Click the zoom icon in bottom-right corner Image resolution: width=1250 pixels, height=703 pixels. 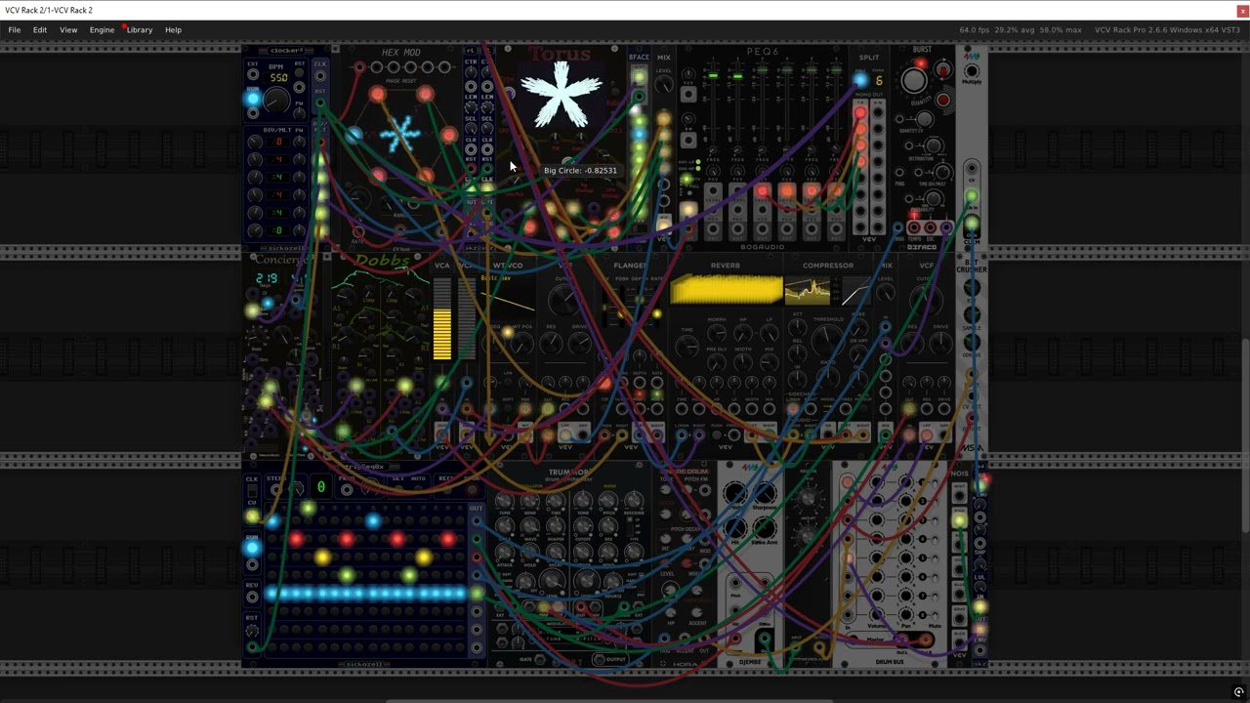click(1239, 692)
